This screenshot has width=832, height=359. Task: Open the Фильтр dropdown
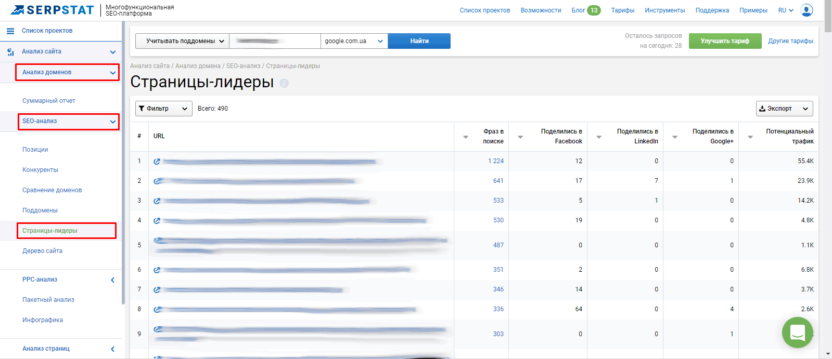(x=163, y=109)
